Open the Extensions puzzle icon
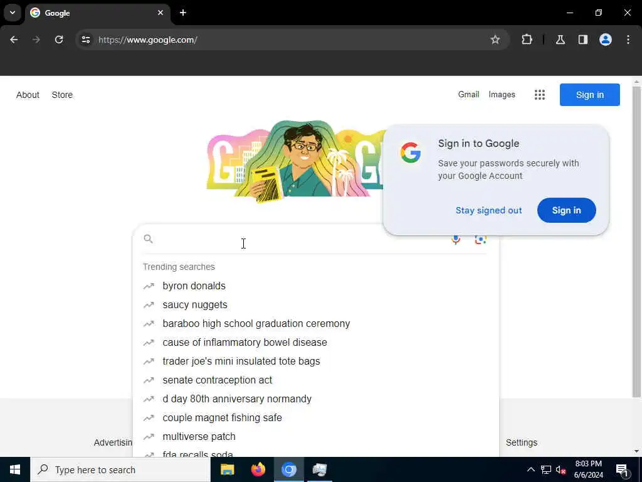This screenshot has height=482, width=642. 527,40
